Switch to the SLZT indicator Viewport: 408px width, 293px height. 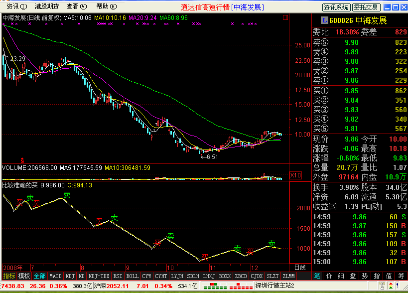point(272,276)
